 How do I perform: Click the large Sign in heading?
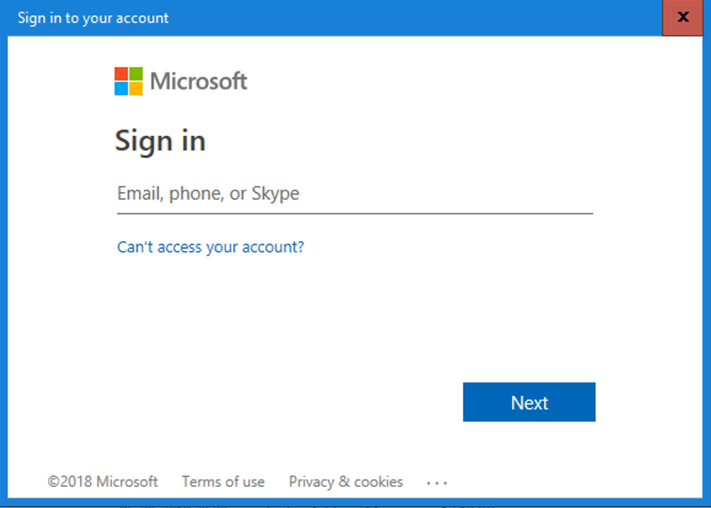click(x=160, y=141)
